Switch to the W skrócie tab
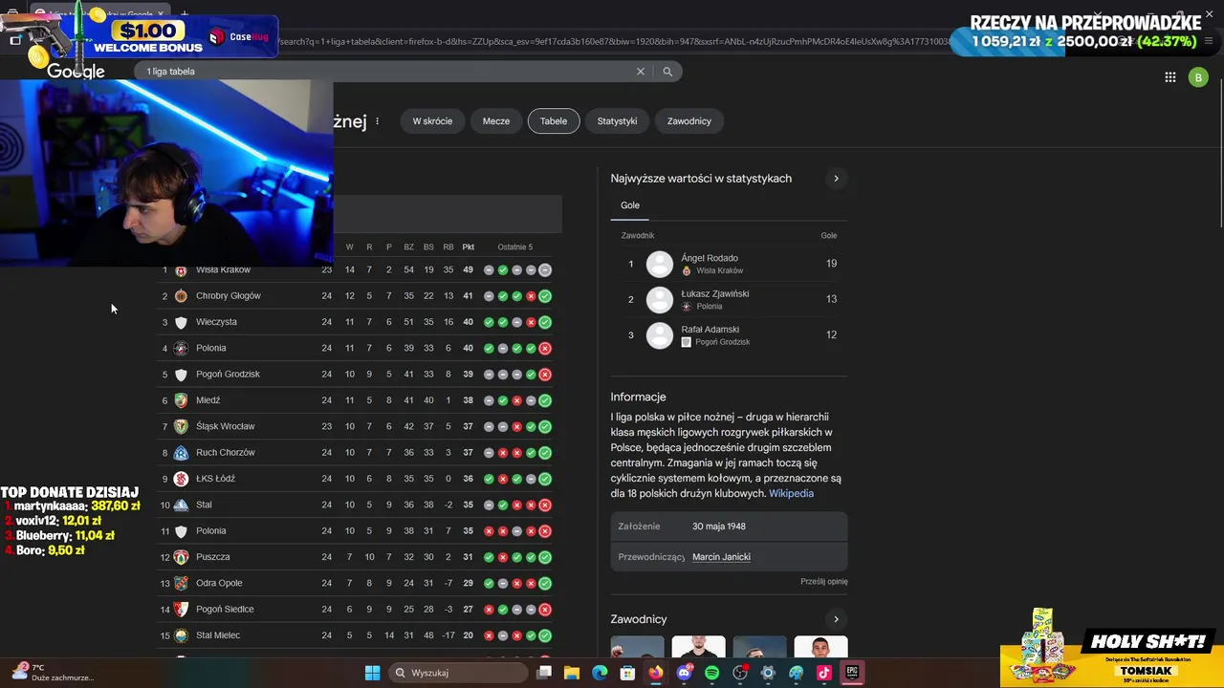This screenshot has width=1224, height=688. [432, 121]
